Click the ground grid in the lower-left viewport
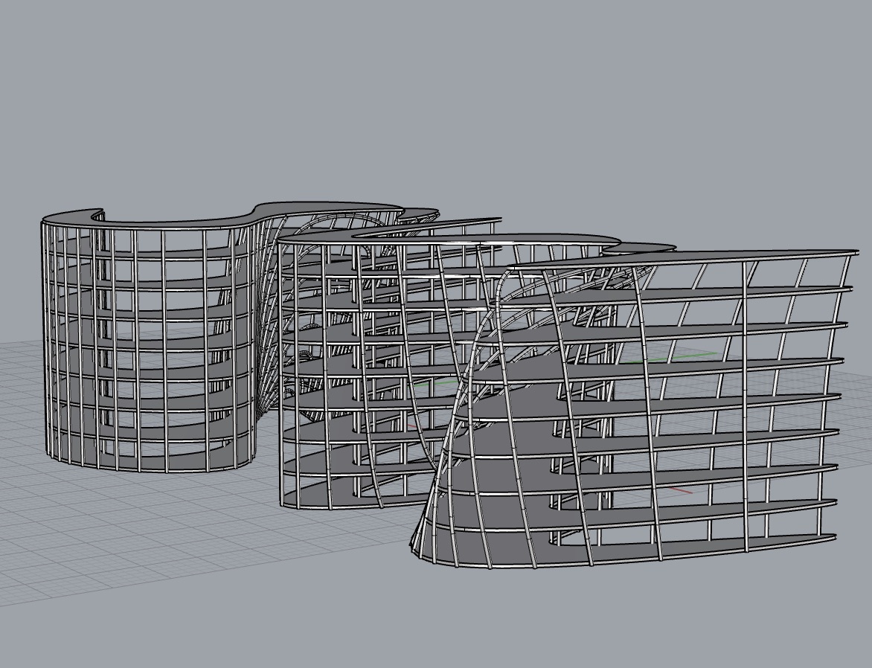The height and width of the screenshot is (668, 872). 112,536
